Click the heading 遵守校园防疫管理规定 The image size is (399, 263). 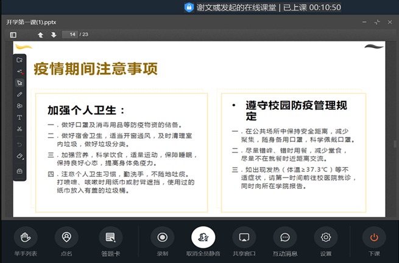click(296, 111)
